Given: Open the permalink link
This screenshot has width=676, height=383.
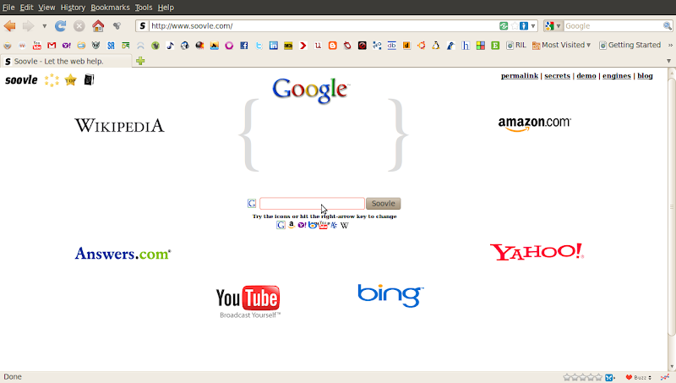Looking at the screenshot, I should [x=520, y=76].
